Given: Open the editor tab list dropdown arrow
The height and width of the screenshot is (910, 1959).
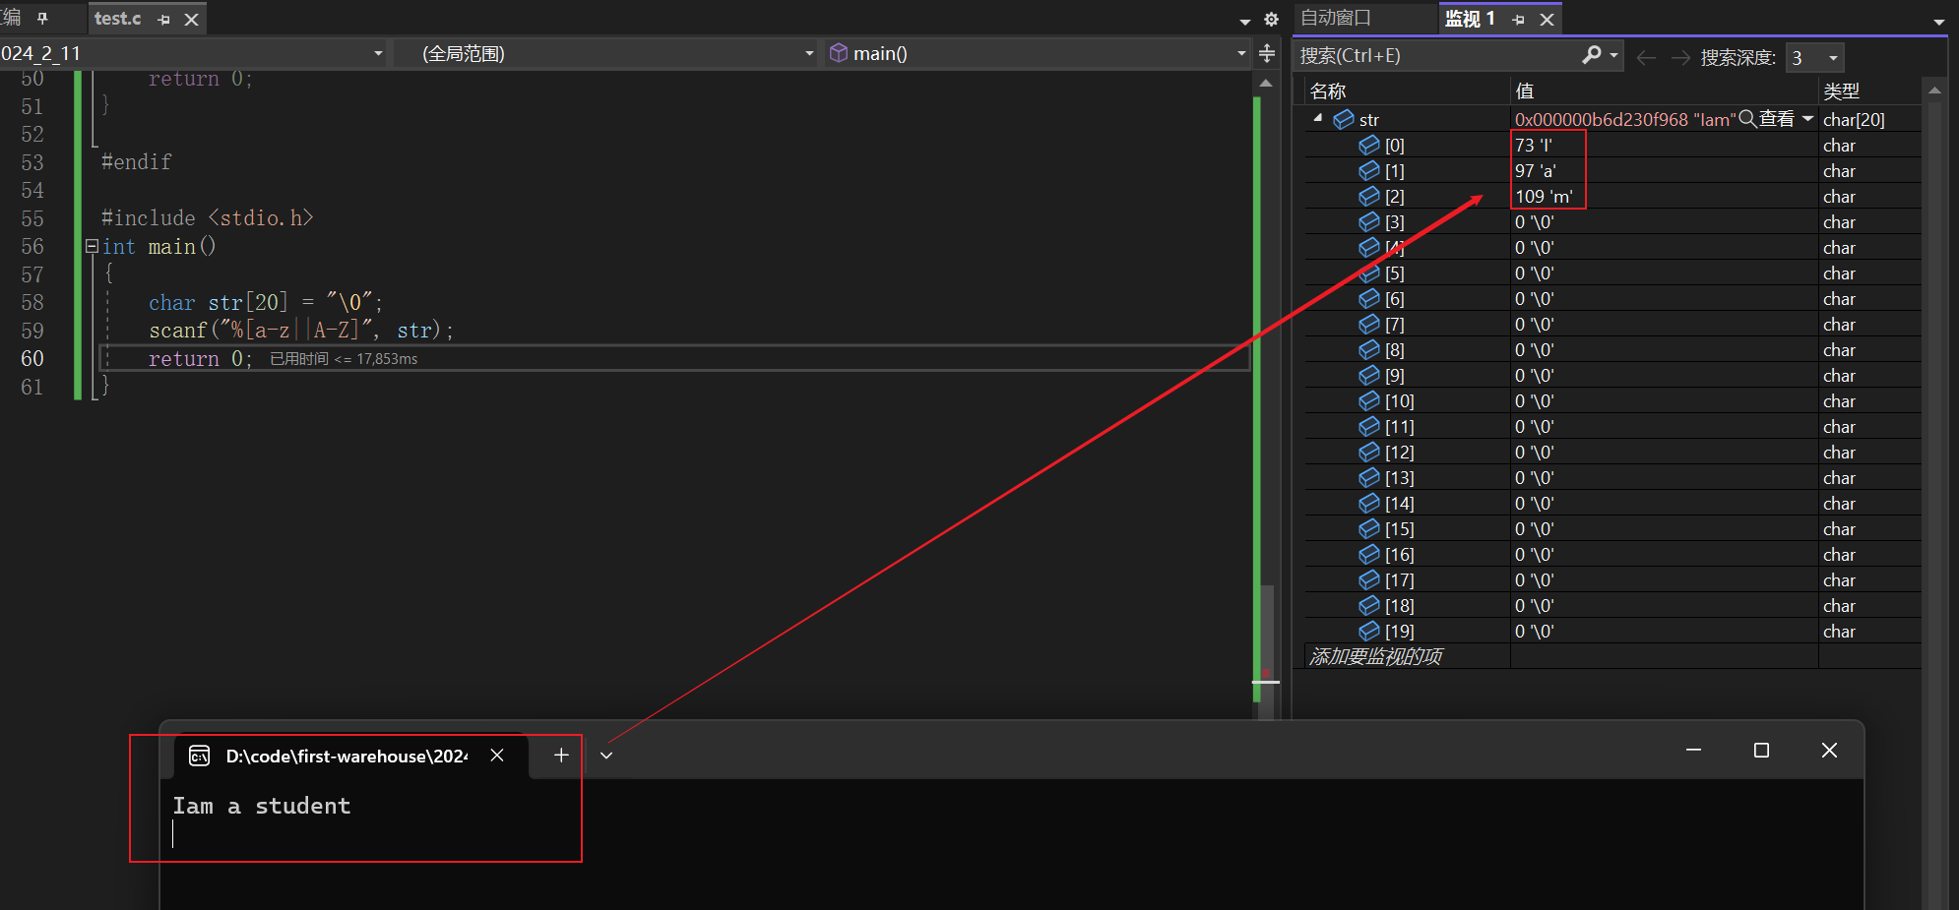Looking at the screenshot, I should pyautogui.click(x=1244, y=21).
